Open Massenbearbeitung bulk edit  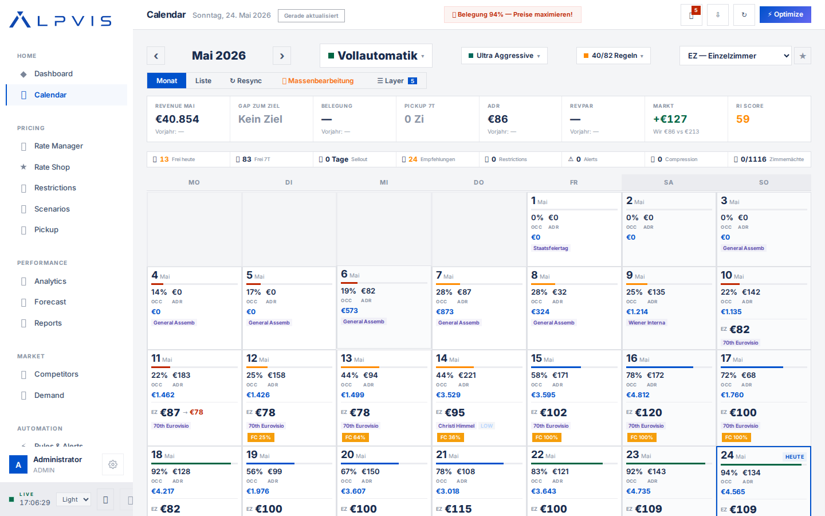point(318,81)
